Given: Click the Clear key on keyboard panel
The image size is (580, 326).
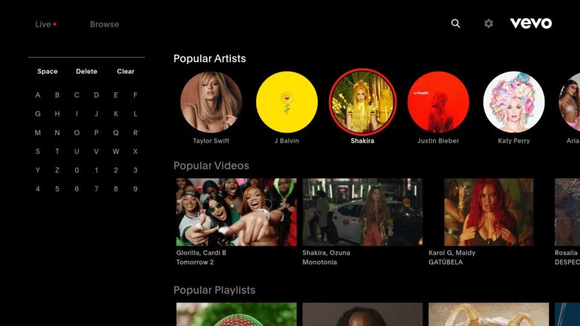Looking at the screenshot, I should 126,71.
